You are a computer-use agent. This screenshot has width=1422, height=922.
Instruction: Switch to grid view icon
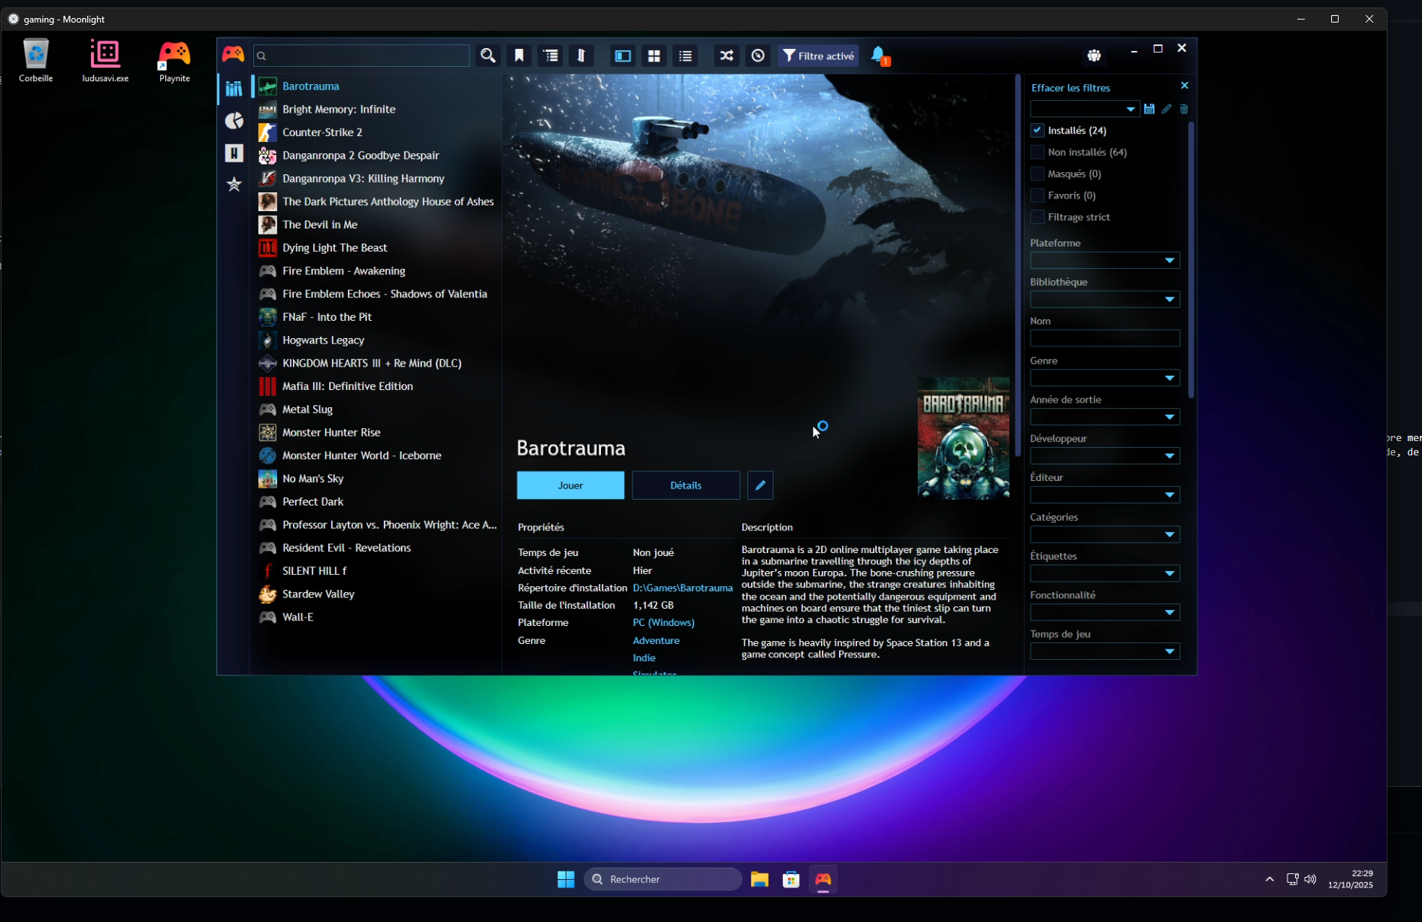654,56
